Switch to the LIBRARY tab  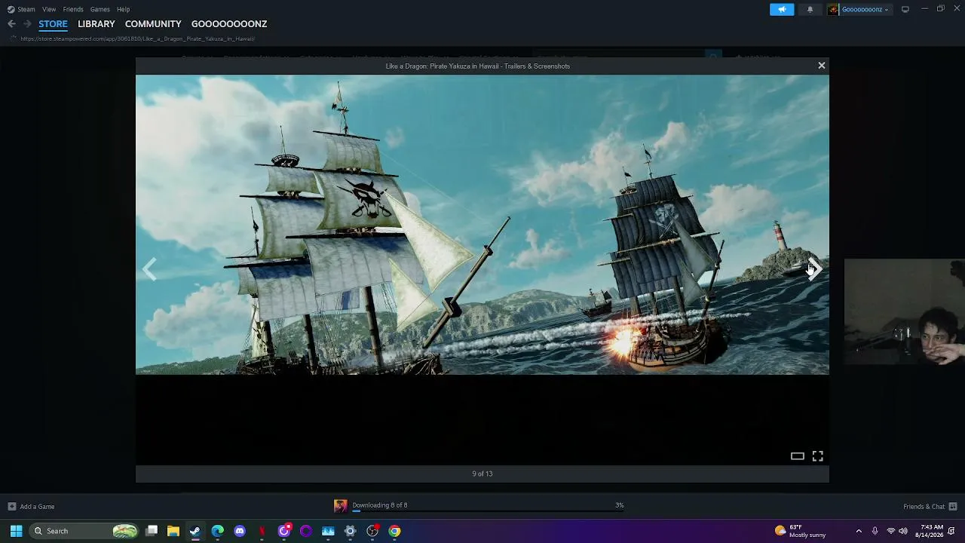click(96, 24)
